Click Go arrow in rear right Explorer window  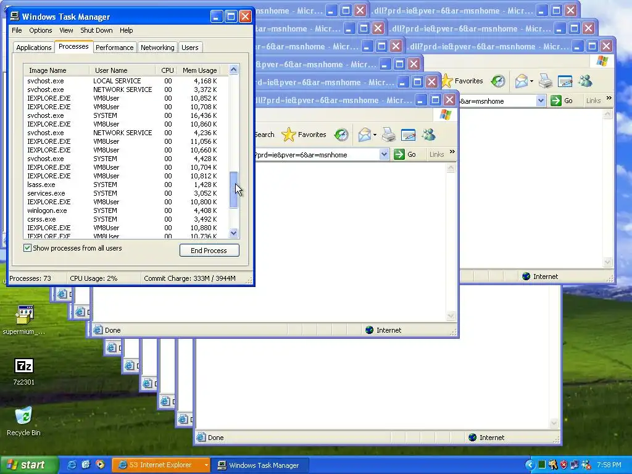coord(556,101)
